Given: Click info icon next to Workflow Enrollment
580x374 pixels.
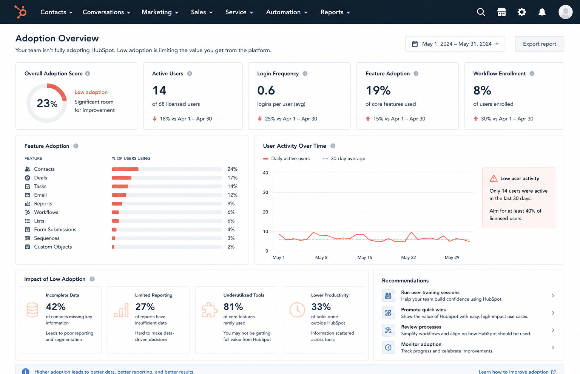Looking at the screenshot, I should (x=532, y=74).
